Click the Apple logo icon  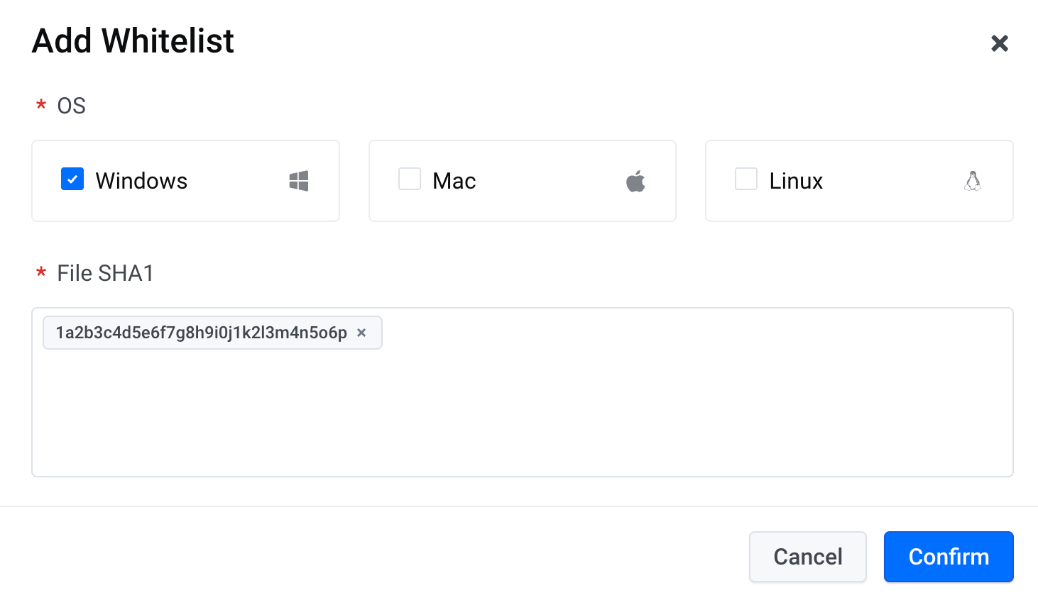tap(635, 181)
